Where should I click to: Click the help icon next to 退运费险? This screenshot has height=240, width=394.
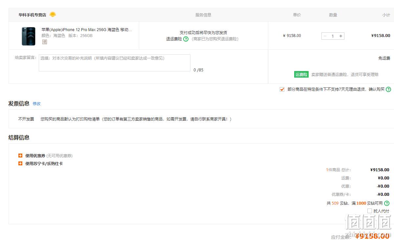click(x=186, y=39)
